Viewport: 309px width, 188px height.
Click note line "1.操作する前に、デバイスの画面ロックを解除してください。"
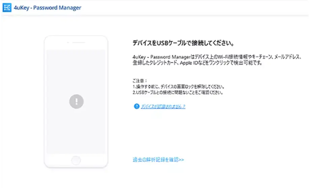(x=178, y=87)
